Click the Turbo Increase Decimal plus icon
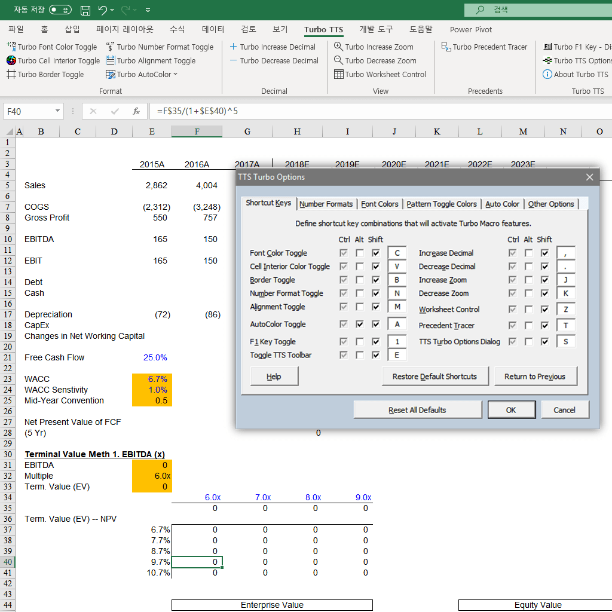 point(234,47)
